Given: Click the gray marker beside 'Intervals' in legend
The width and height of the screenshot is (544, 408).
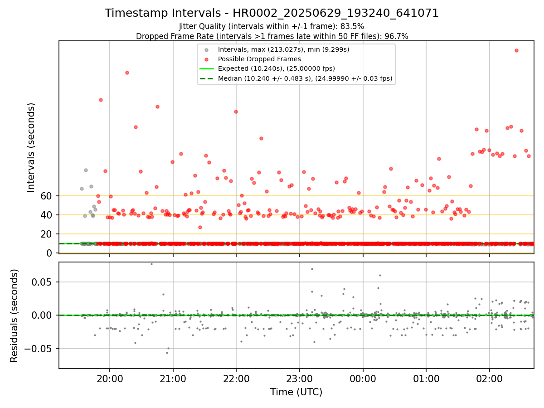Looking at the screenshot, I should coord(207,50).
